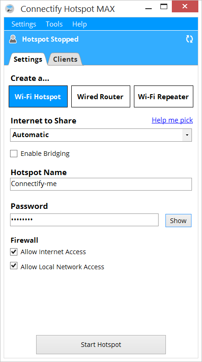
Task: Switch to the Clients tab
Action: pos(65,59)
